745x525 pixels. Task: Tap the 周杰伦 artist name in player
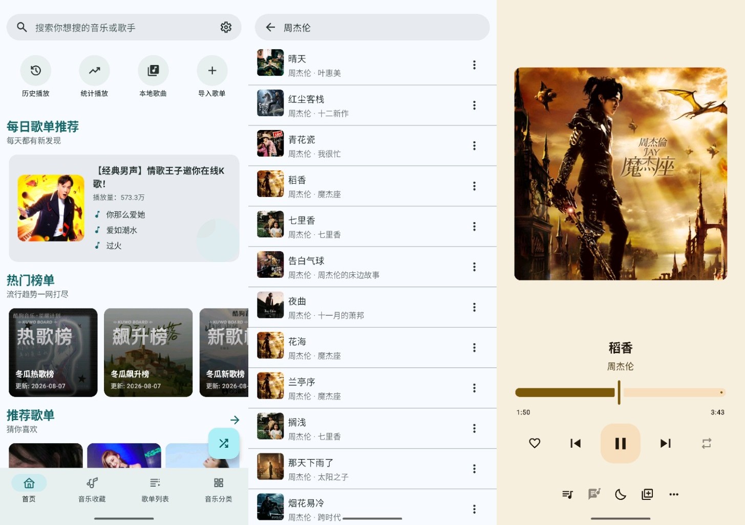(x=621, y=366)
